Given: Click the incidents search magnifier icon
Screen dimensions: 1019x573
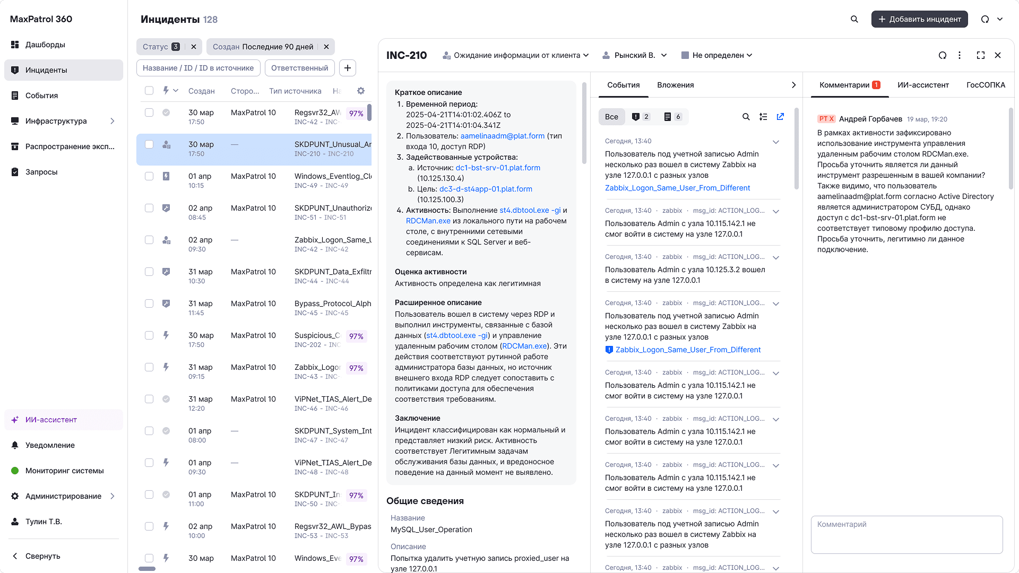Looking at the screenshot, I should 854,19.
